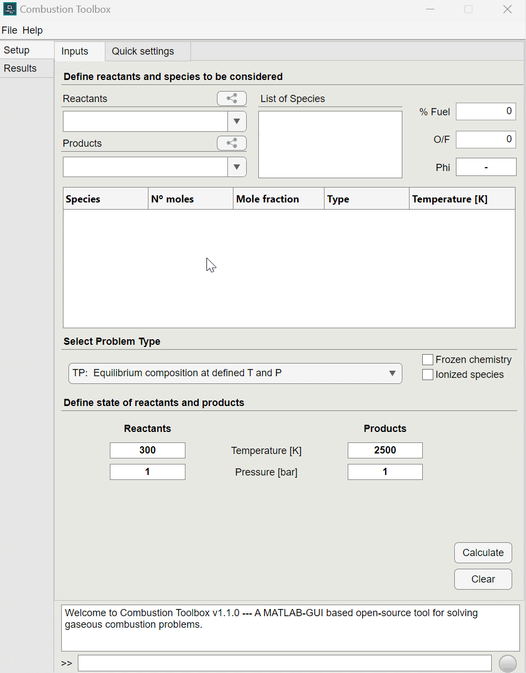This screenshot has height=673, width=526.
Task: Enable the Frozen chemistry checkbox
Action: tap(428, 359)
